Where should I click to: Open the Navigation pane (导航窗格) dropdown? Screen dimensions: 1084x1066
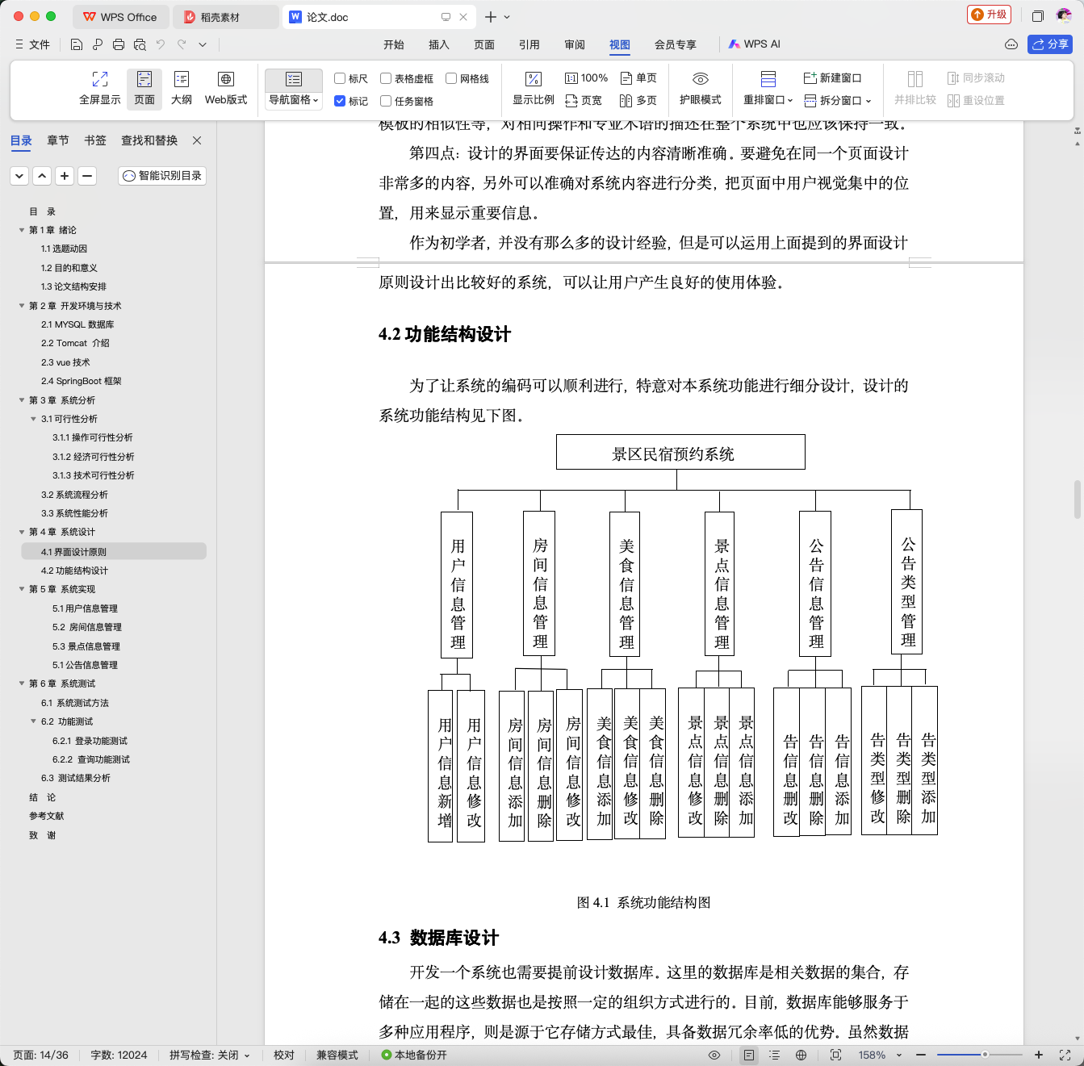(x=294, y=100)
